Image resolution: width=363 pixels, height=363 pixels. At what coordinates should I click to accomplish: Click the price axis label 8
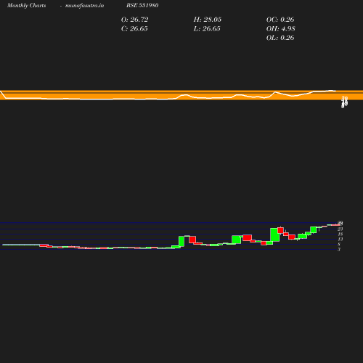pos(339,244)
